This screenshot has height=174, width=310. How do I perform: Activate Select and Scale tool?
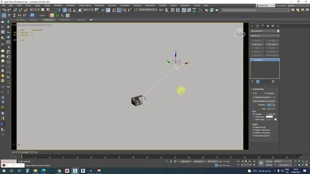(75, 10)
